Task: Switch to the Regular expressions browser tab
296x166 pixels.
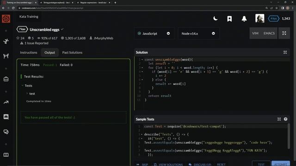Action: pos(93,3)
